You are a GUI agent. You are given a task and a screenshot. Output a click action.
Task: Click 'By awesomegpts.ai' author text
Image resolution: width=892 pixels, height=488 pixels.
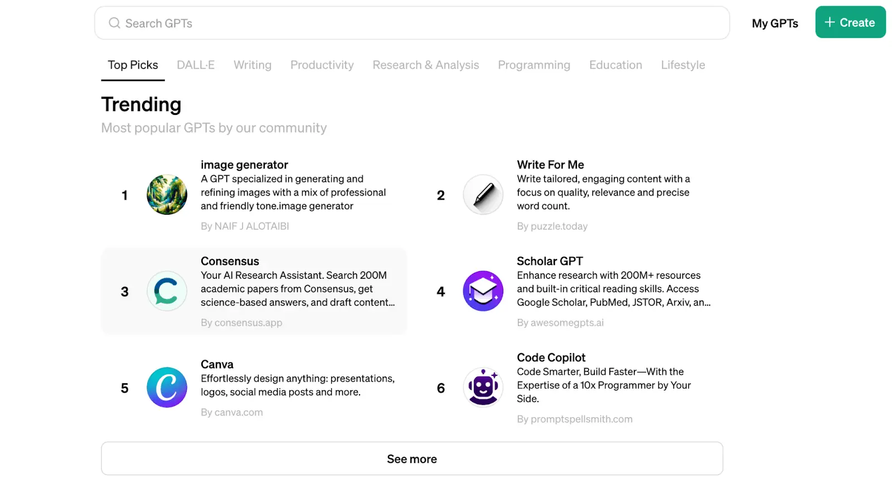click(560, 322)
